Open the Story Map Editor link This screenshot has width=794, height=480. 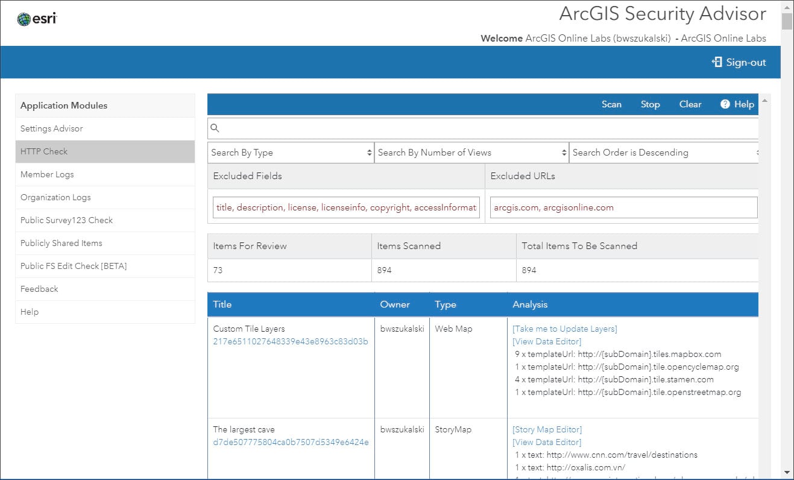[x=547, y=429]
